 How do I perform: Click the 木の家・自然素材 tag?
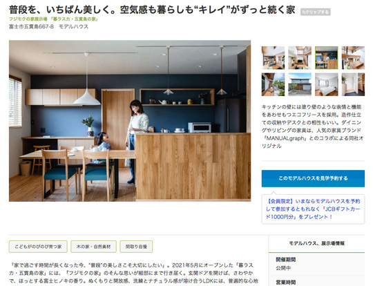coord(93,247)
